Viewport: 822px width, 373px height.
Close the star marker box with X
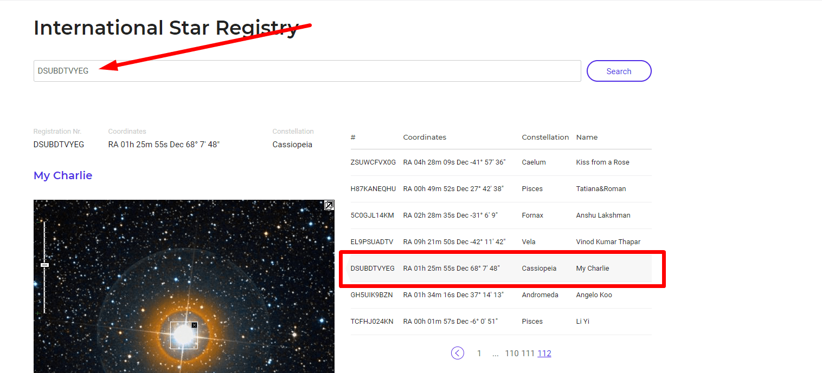pyautogui.click(x=194, y=325)
